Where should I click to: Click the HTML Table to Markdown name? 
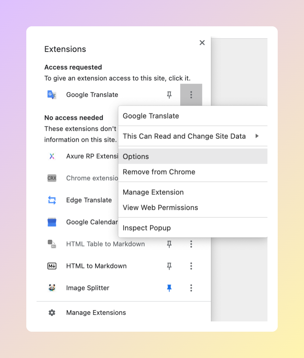[106, 244]
